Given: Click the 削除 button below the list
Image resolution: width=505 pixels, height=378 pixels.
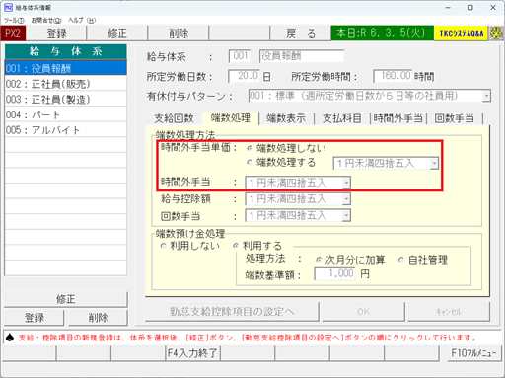Looking at the screenshot, I should coord(98,318).
